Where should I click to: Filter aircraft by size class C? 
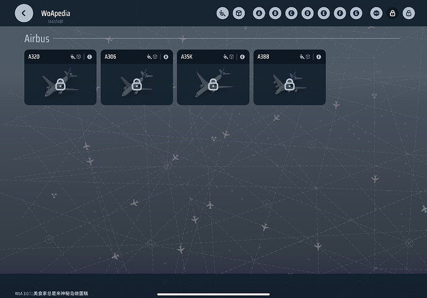291,13
